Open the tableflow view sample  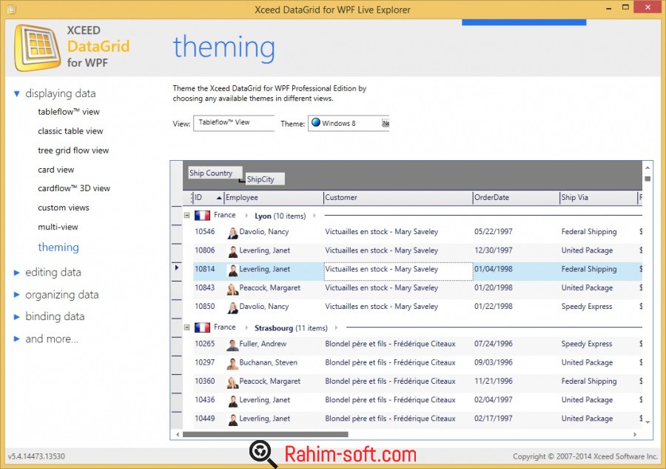click(x=68, y=112)
